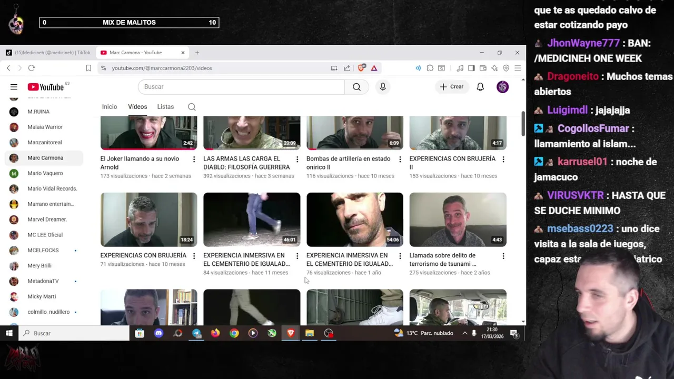
Task: Open a new browser tab with plus
Action: (197, 53)
